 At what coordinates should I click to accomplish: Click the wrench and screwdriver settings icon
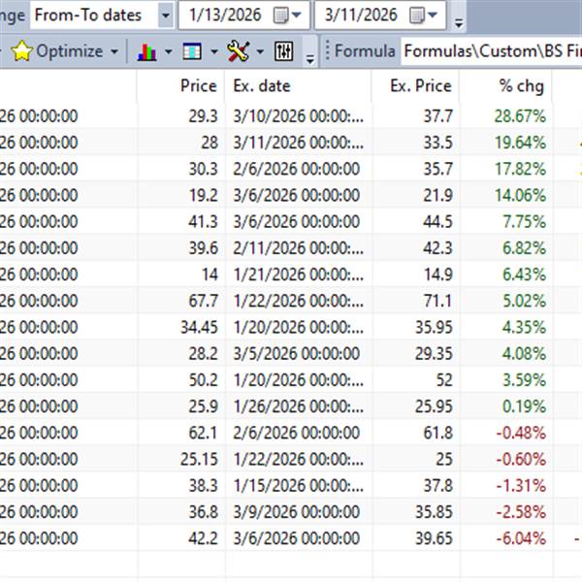[x=238, y=51]
